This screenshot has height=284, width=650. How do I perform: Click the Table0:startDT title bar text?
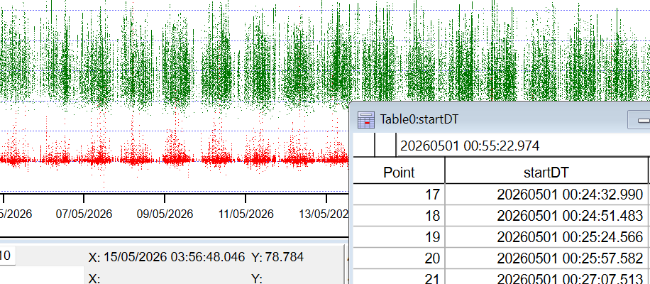point(419,119)
